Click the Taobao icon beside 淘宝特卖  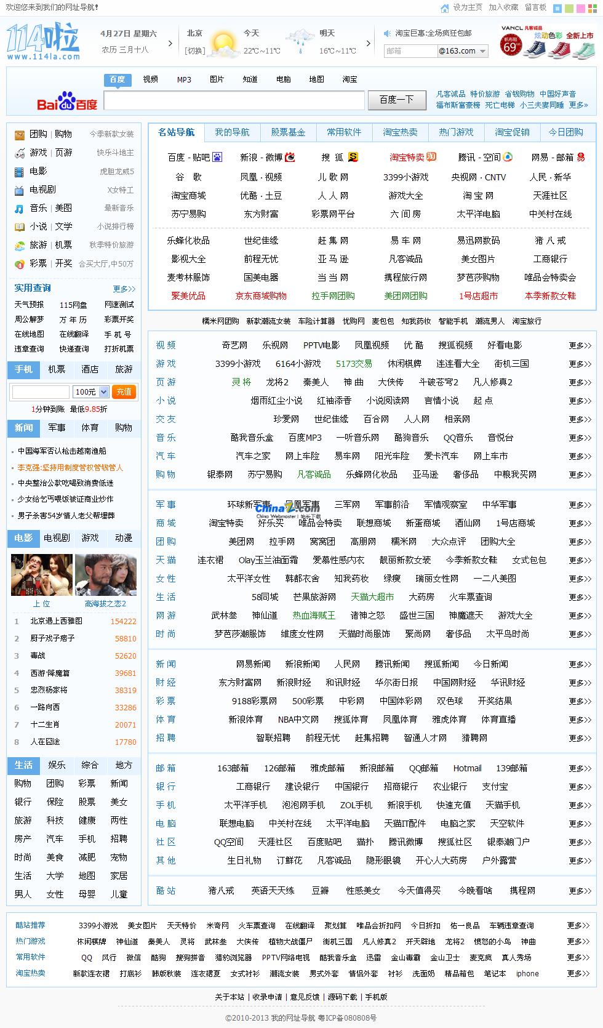[x=431, y=157]
